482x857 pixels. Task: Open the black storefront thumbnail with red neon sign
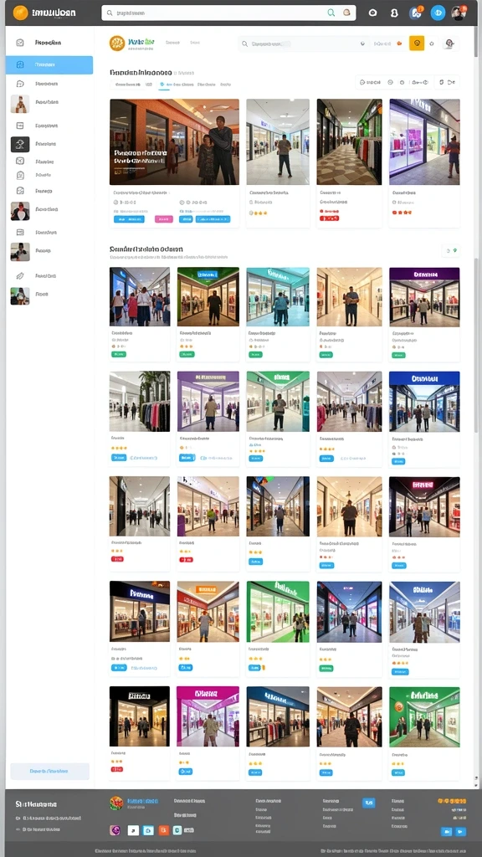tap(424, 506)
